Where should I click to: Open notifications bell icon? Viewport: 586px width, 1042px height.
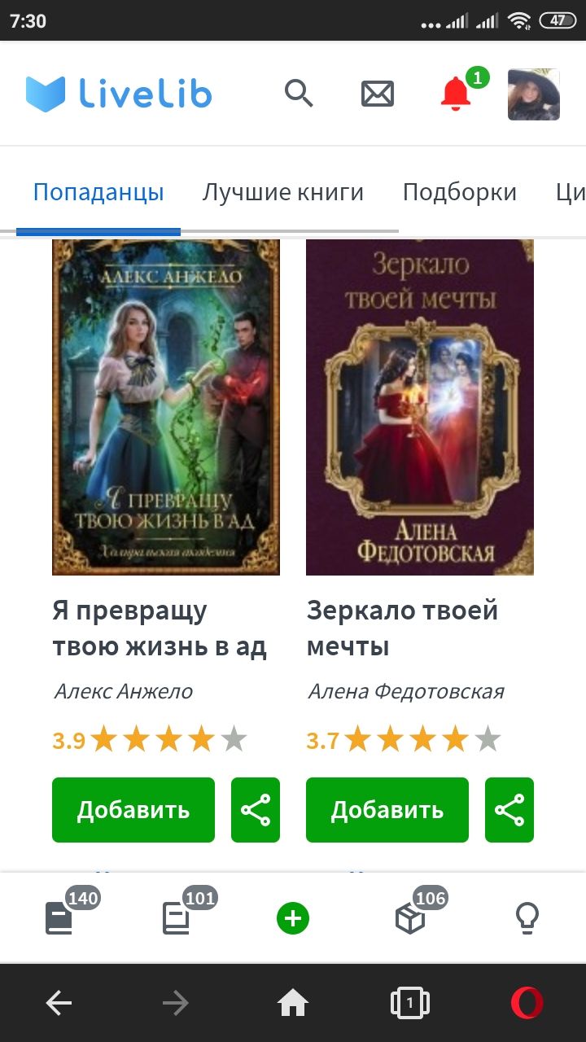(x=456, y=94)
